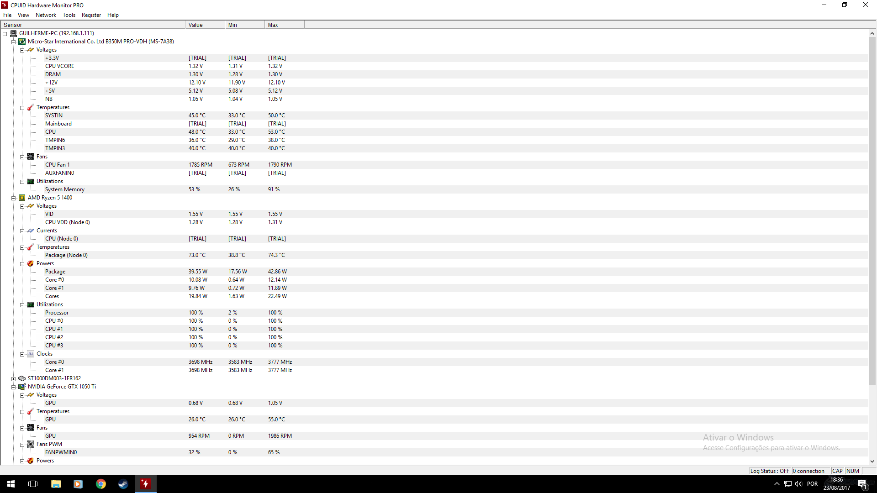
Task: Click Log Status OFF in status bar
Action: 770,471
